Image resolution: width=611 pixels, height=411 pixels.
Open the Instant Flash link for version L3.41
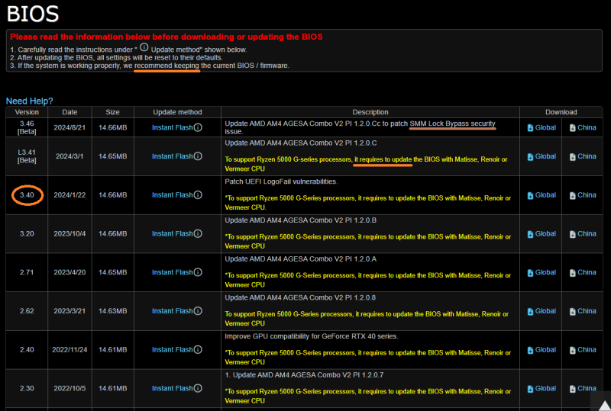click(173, 156)
